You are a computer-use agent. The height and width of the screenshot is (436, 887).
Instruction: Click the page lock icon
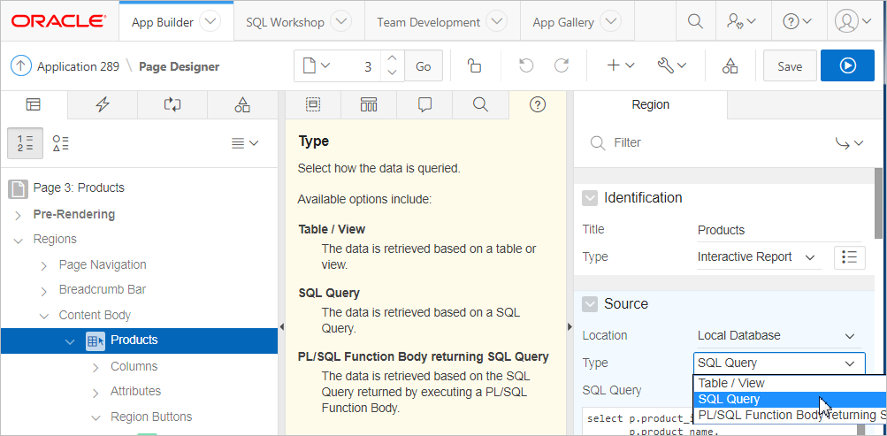pos(474,66)
